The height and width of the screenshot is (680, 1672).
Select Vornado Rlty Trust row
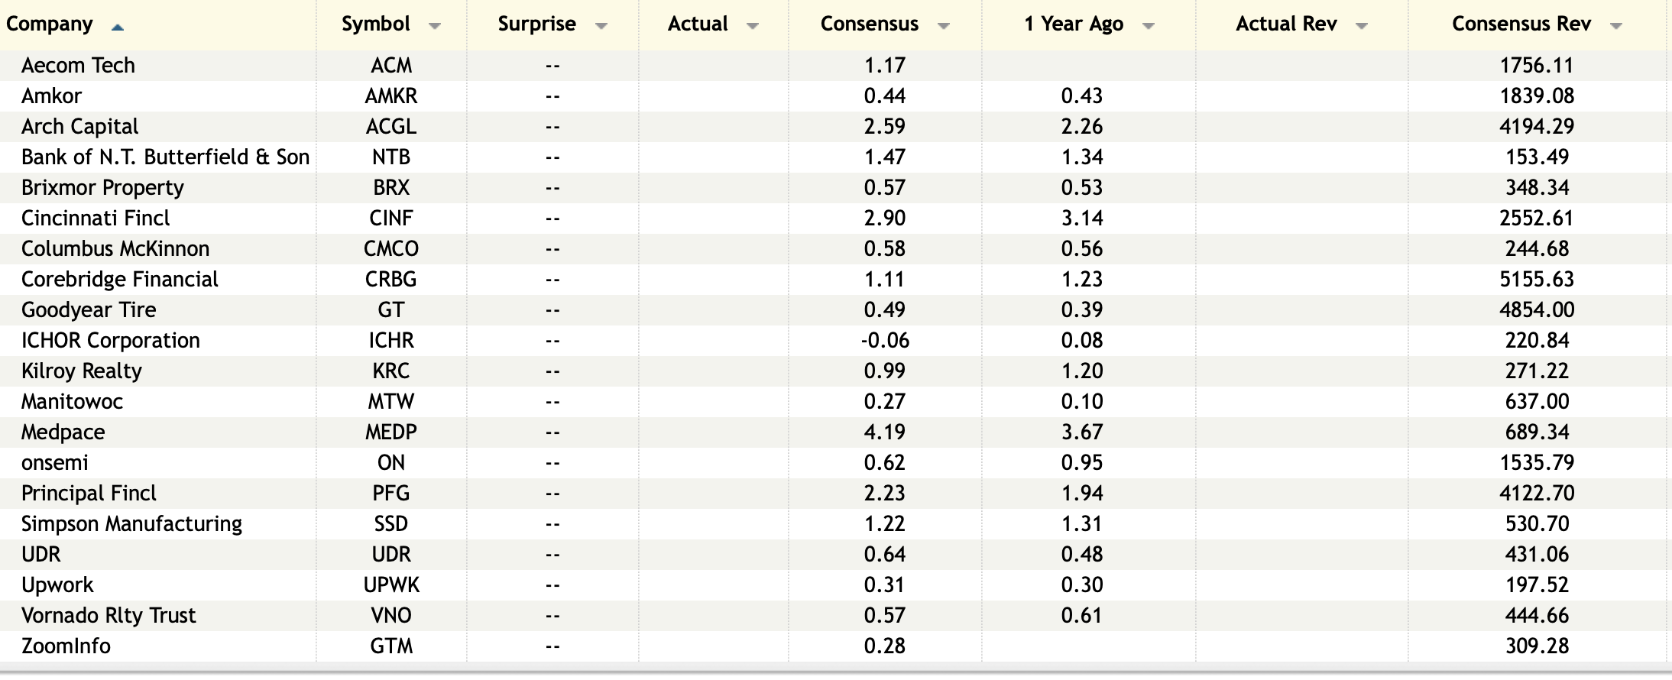tap(109, 616)
